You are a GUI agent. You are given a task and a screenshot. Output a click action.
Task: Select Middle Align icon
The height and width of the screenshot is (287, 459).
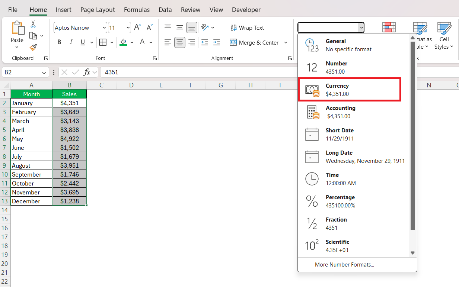(x=180, y=27)
